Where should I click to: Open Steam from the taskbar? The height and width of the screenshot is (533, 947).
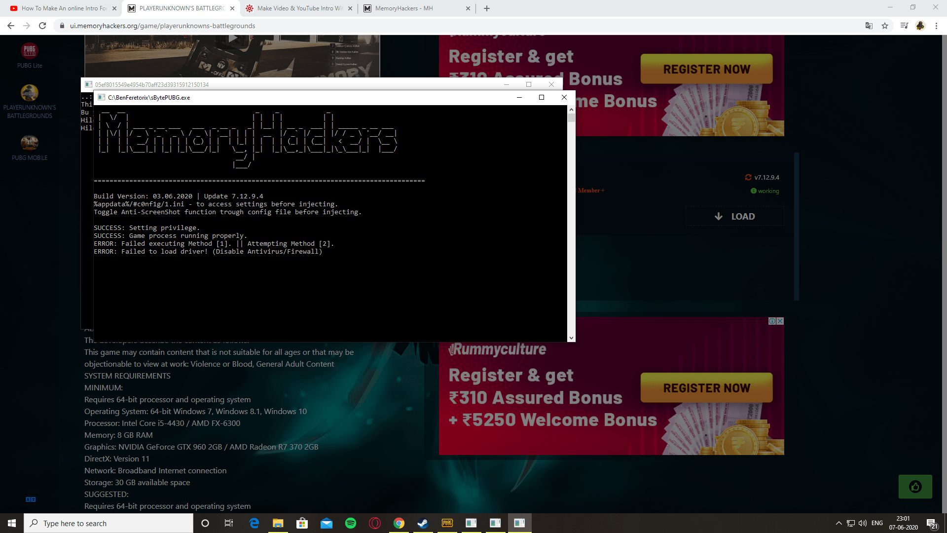pos(423,523)
